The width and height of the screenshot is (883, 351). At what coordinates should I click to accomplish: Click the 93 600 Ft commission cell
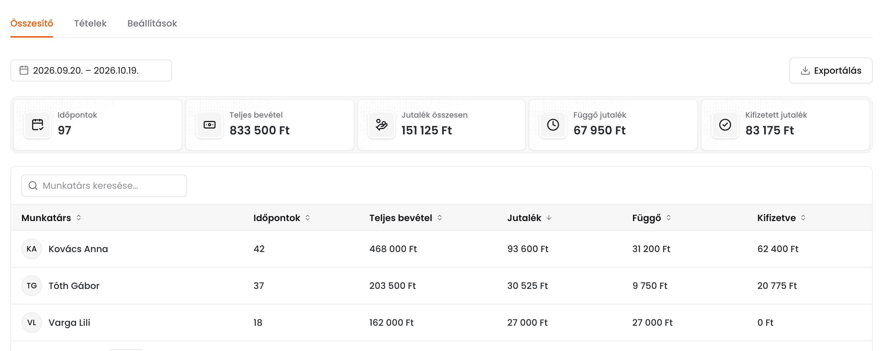pos(528,249)
